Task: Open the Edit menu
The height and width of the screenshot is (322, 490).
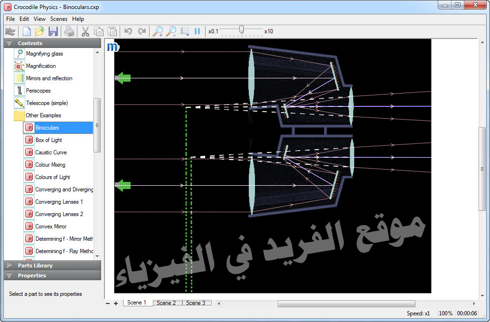Action: [x=24, y=19]
